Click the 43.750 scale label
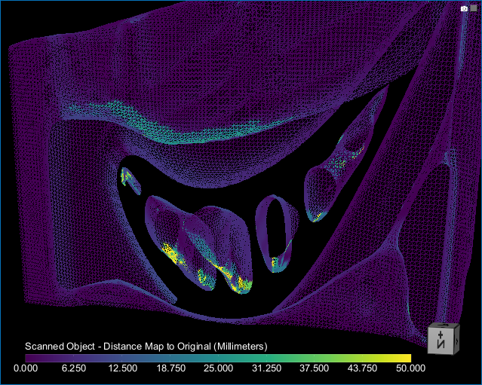 (362, 368)
